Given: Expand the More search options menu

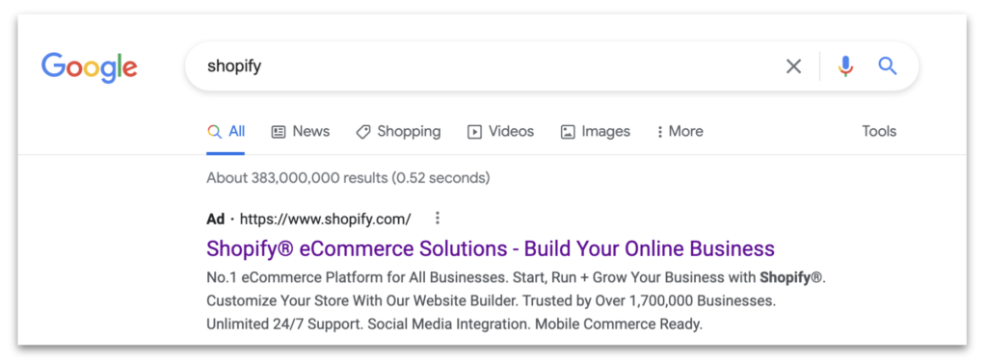Looking at the screenshot, I should [680, 132].
